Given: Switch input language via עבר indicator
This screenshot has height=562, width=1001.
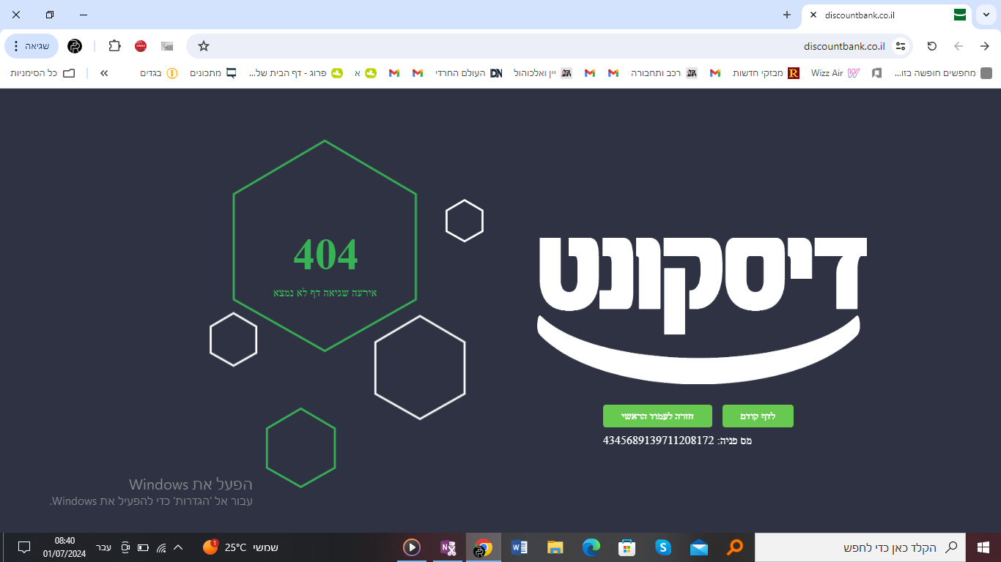Looking at the screenshot, I should click(x=104, y=547).
